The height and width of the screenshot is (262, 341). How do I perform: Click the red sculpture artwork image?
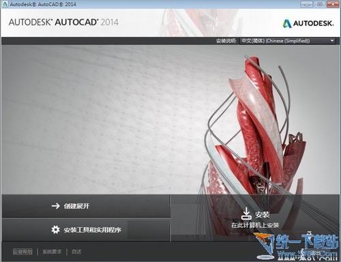(x=257, y=145)
